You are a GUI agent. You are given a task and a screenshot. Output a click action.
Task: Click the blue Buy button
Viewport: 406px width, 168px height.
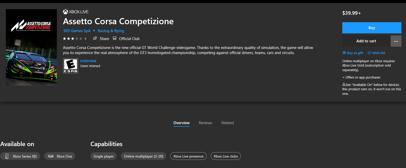click(372, 28)
